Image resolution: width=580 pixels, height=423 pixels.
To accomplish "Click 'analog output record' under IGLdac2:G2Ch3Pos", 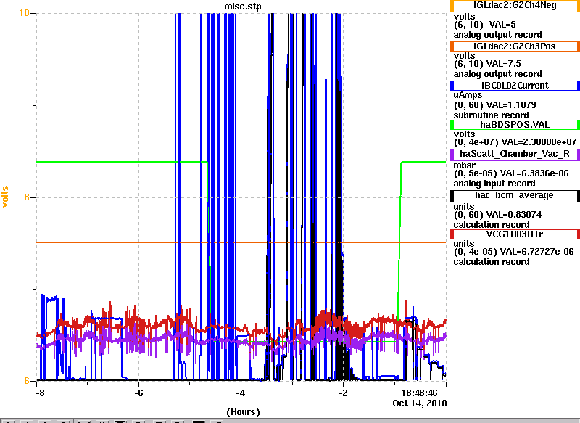I will pyautogui.click(x=498, y=74).
